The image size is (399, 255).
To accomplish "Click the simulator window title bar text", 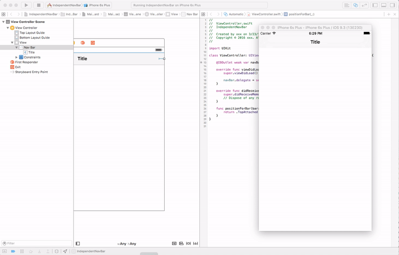I will point(320,28).
